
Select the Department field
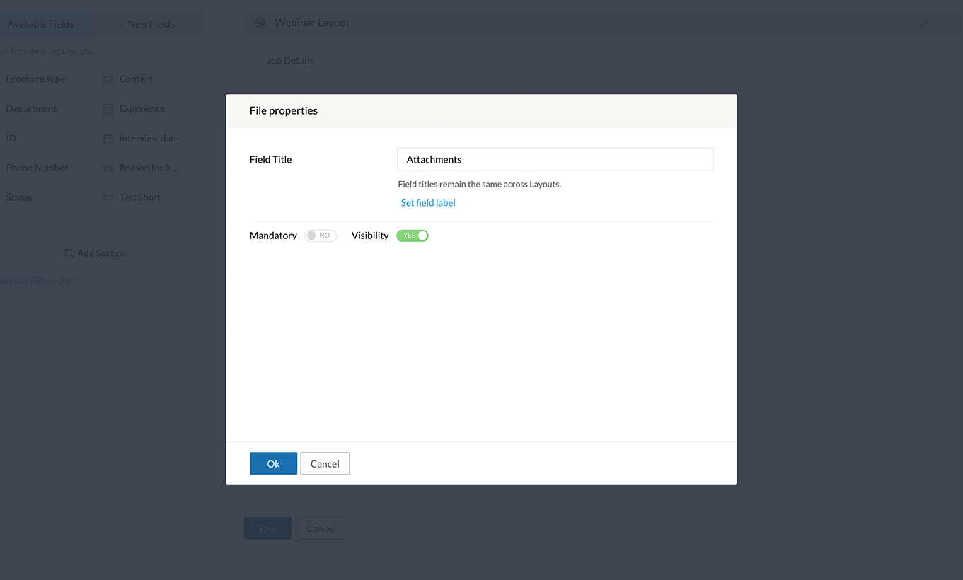pyautogui.click(x=44, y=109)
